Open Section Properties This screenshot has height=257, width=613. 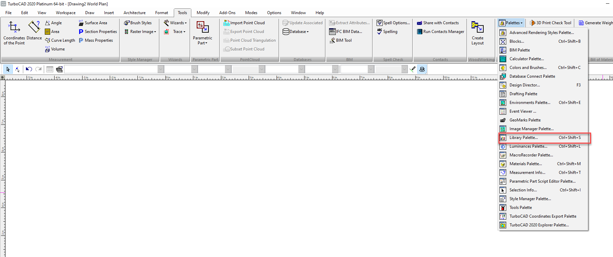click(x=98, y=32)
